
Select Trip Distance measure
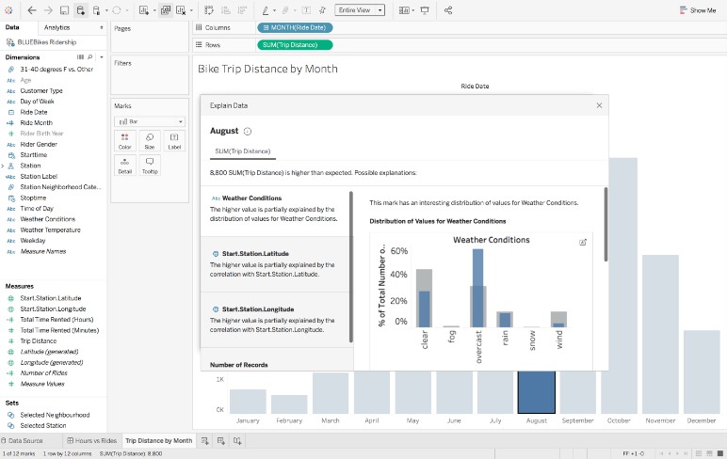click(38, 340)
